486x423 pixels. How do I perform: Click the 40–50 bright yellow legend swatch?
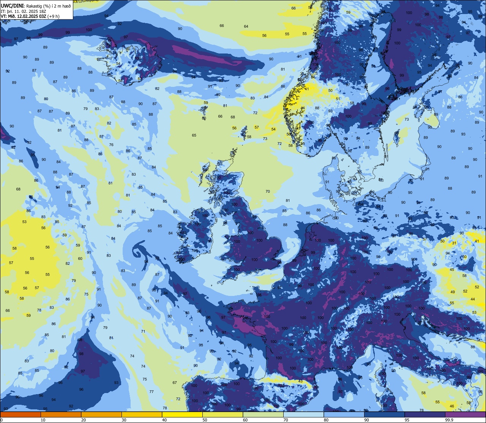pyautogui.click(x=182, y=414)
